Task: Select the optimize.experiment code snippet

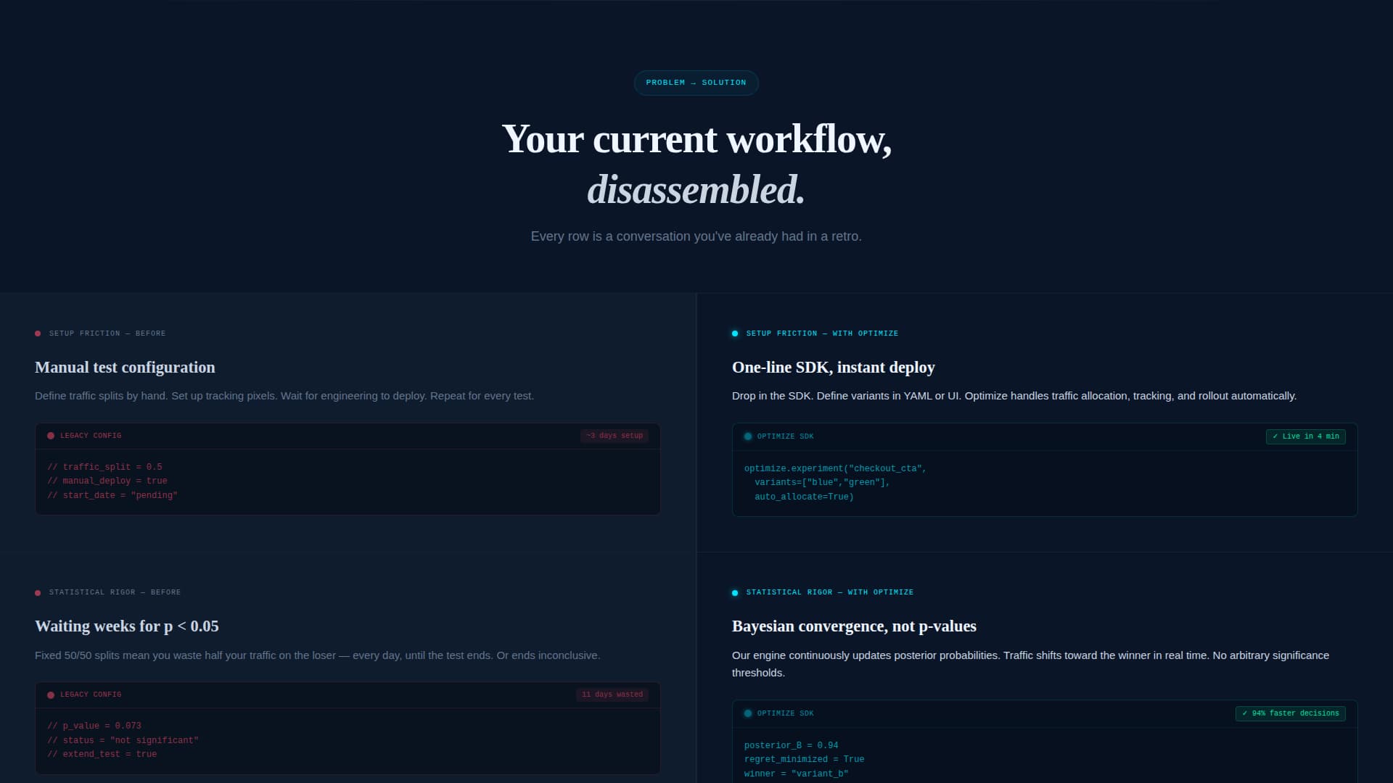Action: coord(835,481)
